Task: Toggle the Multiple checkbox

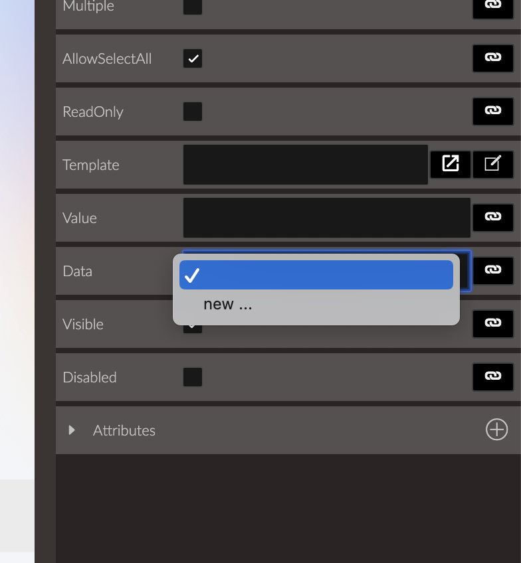Action: (193, 7)
